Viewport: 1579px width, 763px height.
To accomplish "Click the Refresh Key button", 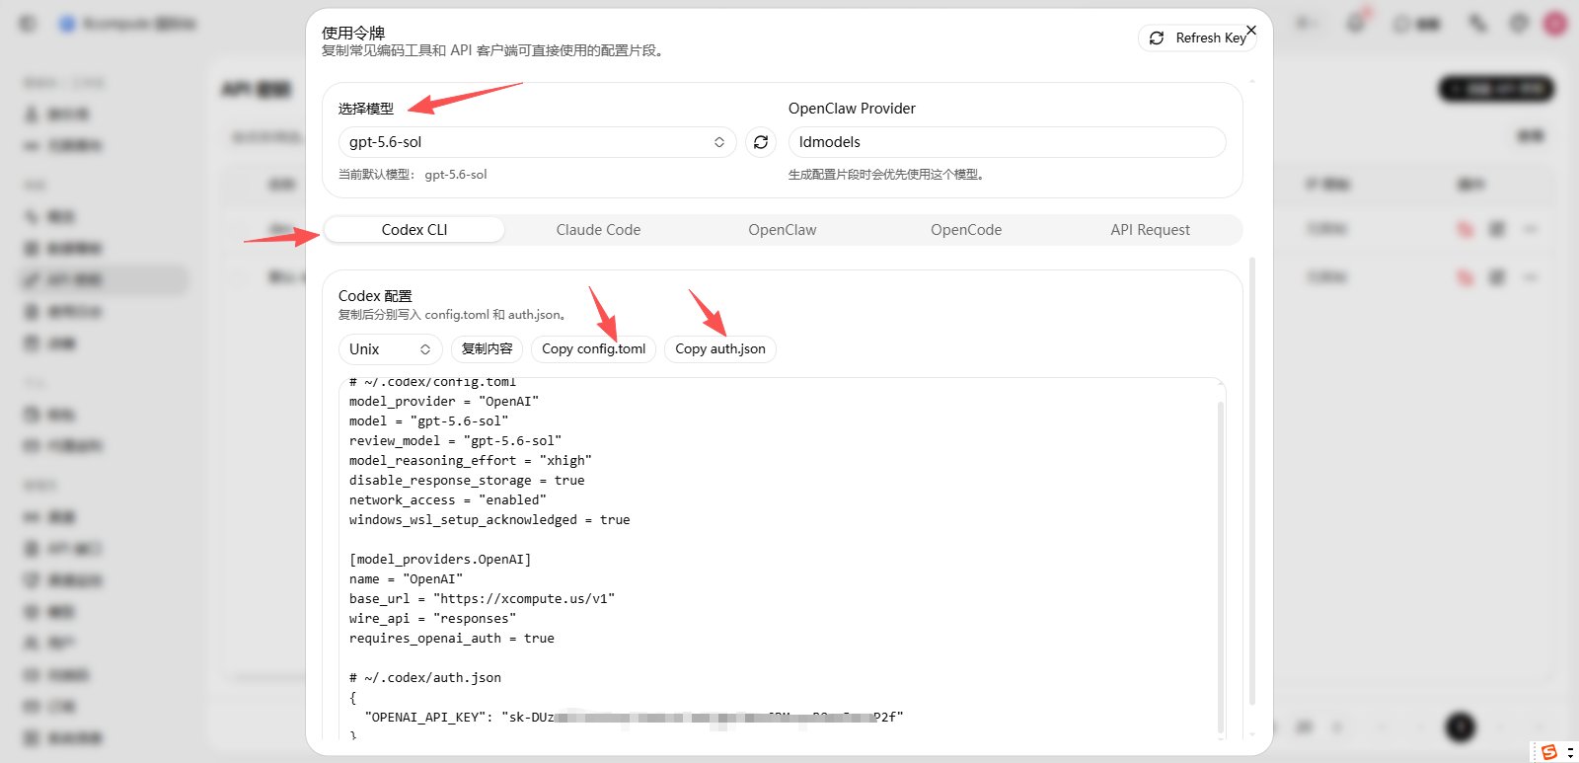I will click(1195, 38).
